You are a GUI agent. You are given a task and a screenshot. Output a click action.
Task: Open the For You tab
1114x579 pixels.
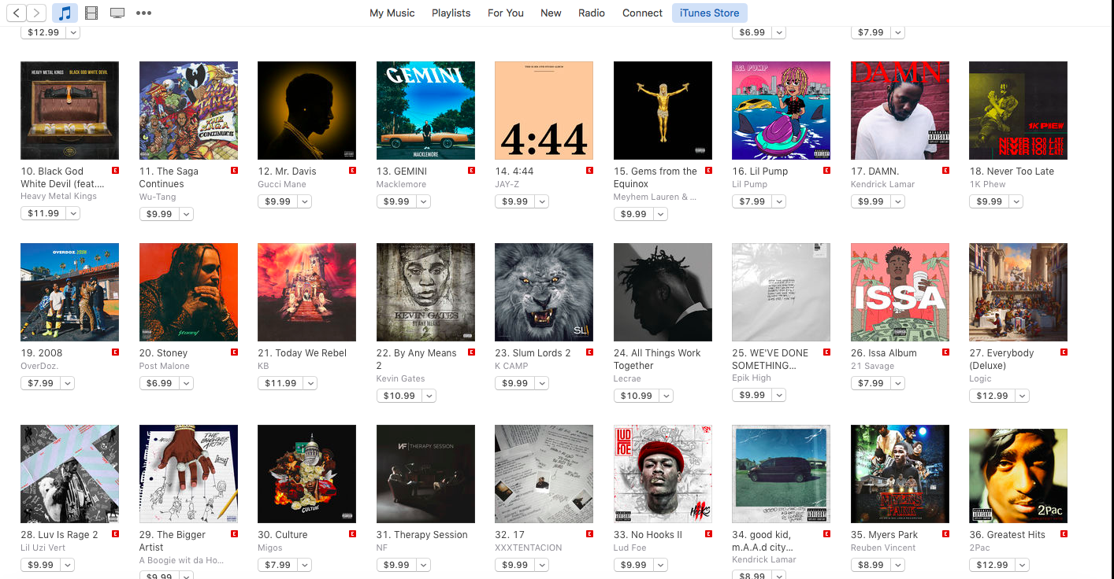(x=506, y=13)
